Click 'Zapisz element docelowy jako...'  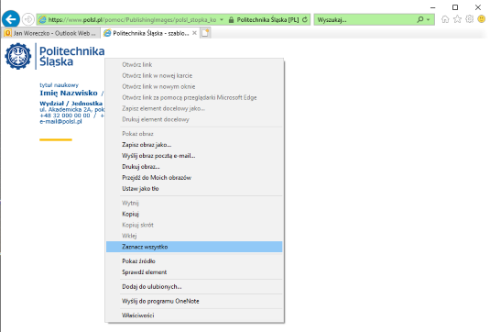[x=194, y=108]
